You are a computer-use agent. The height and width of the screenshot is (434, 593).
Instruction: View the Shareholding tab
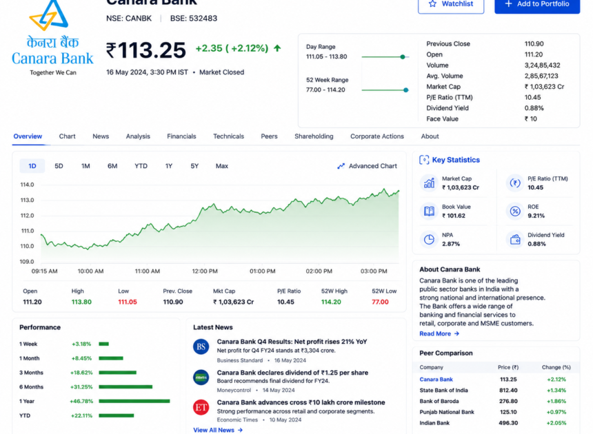pyautogui.click(x=314, y=136)
